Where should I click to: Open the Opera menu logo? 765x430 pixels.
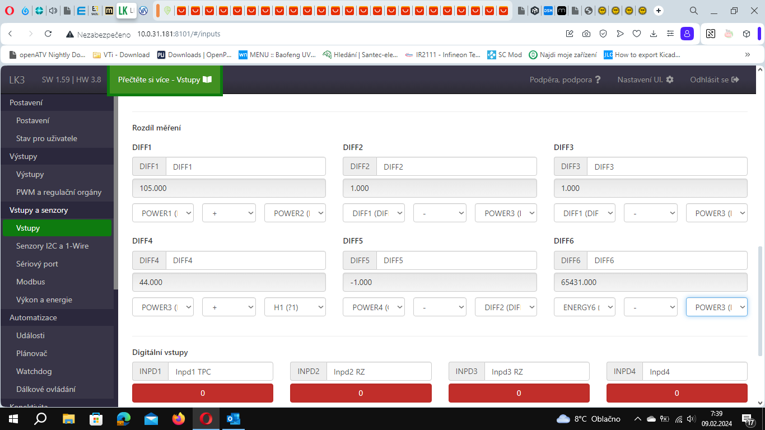pyautogui.click(x=10, y=10)
